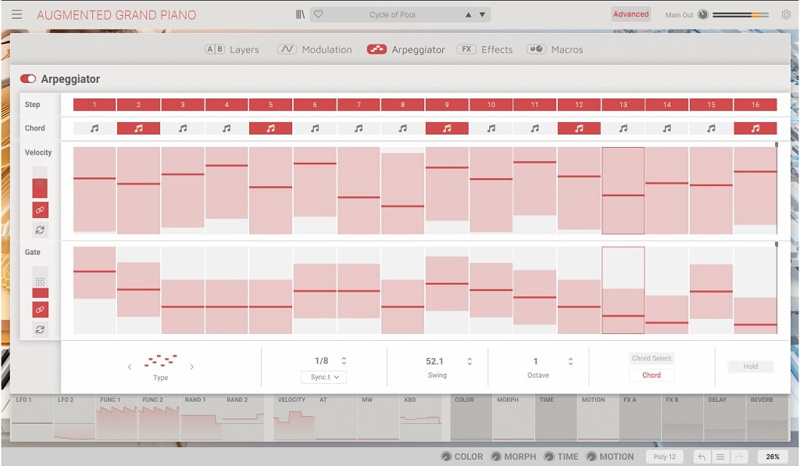Image resolution: width=800 pixels, height=466 pixels.
Task: Toggle step 8 on or off
Action: pyautogui.click(x=402, y=105)
